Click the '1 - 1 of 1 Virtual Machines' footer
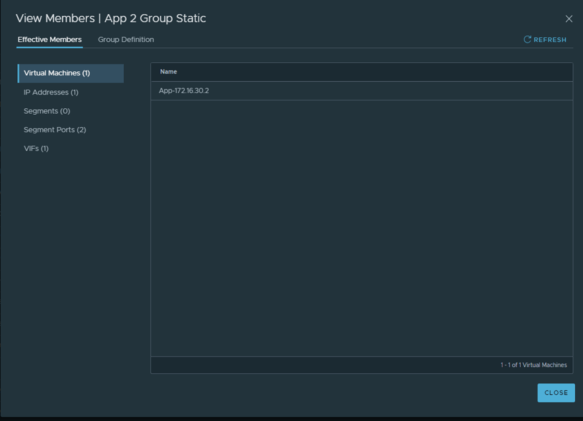The image size is (583, 421). coord(533,365)
